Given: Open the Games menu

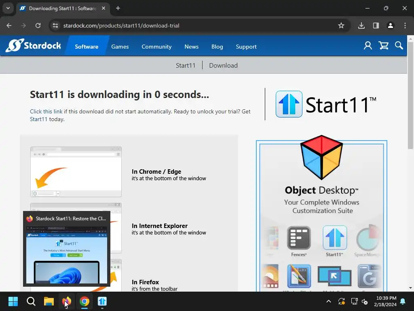Looking at the screenshot, I should click(x=120, y=47).
